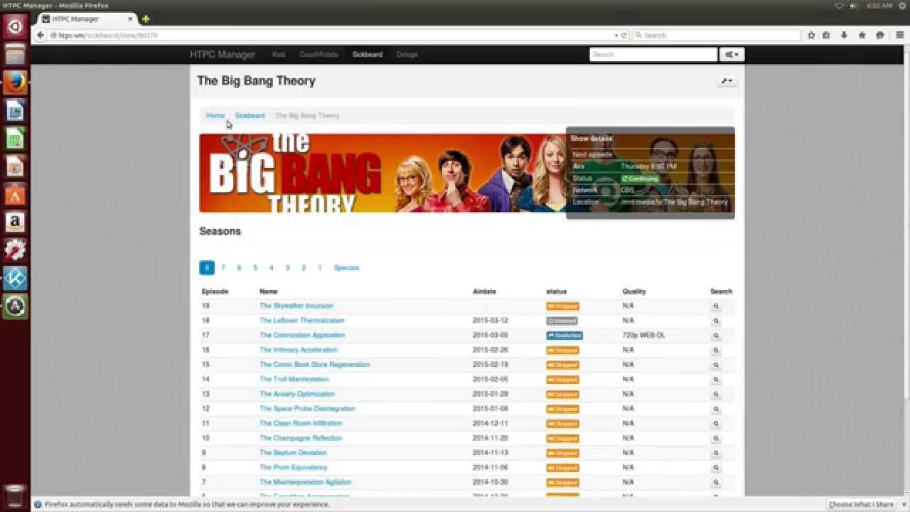Expand HTPC Manager settings dropdown in navbar
Viewport: 910px width, 512px height.
(732, 55)
